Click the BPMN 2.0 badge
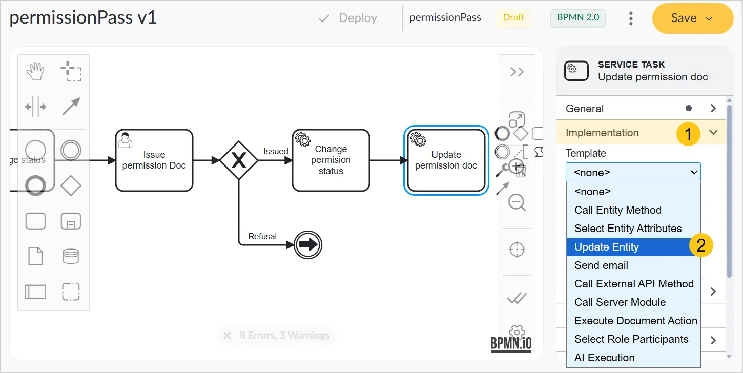Image resolution: width=743 pixels, height=373 pixels. coord(578,17)
